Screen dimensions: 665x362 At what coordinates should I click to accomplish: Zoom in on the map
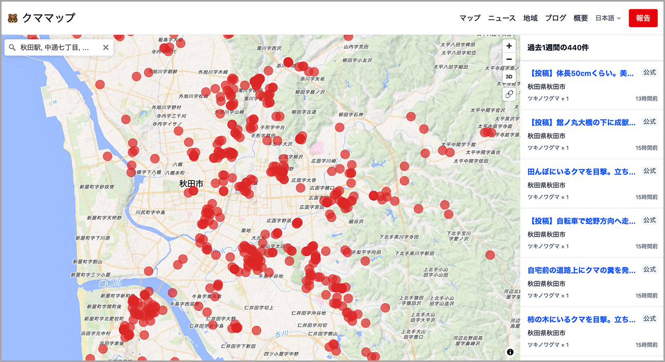tap(509, 46)
